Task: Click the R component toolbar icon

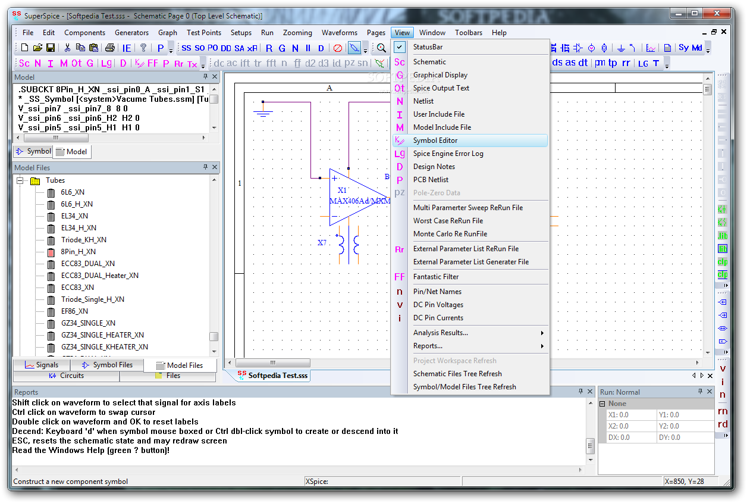Action: tap(269, 48)
